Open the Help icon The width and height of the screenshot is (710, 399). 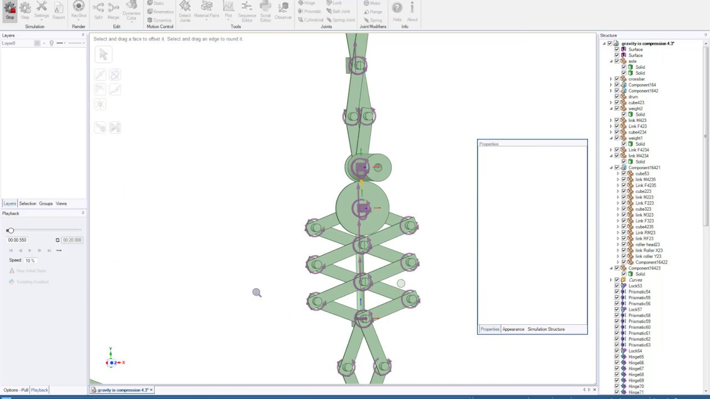click(397, 11)
